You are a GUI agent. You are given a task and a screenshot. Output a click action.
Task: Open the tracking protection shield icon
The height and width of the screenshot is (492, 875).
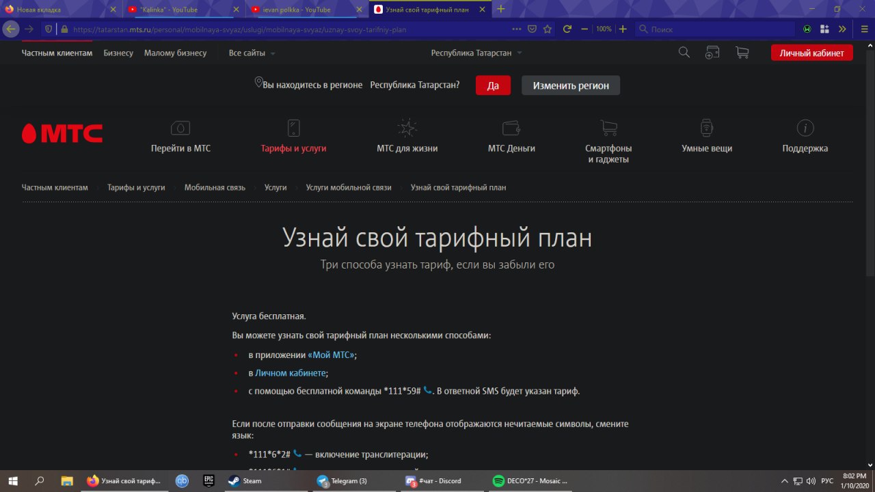pos(49,29)
